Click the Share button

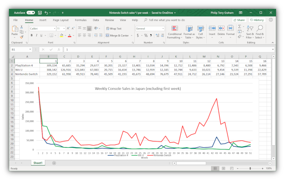[x=239, y=20]
